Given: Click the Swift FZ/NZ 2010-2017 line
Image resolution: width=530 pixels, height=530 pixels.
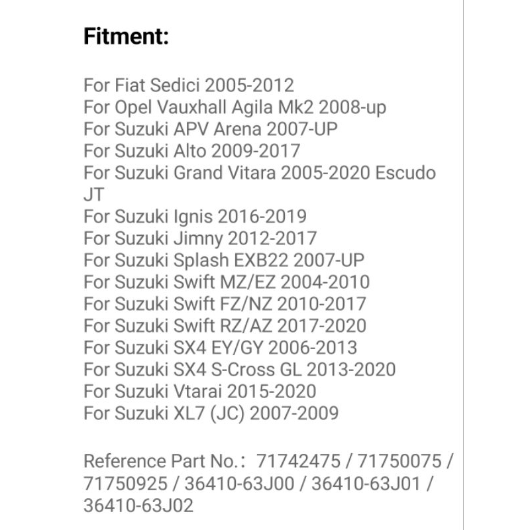Looking at the screenshot, I should pyautogui.click(x=225, y=303).
